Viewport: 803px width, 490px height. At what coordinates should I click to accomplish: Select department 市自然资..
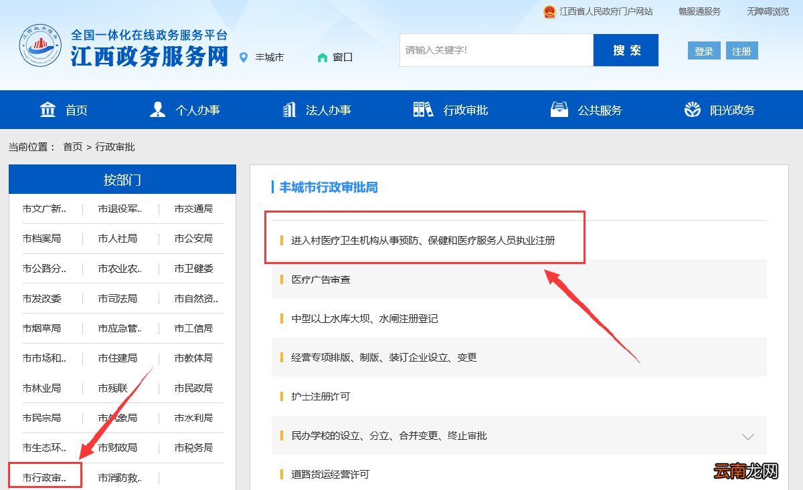[196, 298]
